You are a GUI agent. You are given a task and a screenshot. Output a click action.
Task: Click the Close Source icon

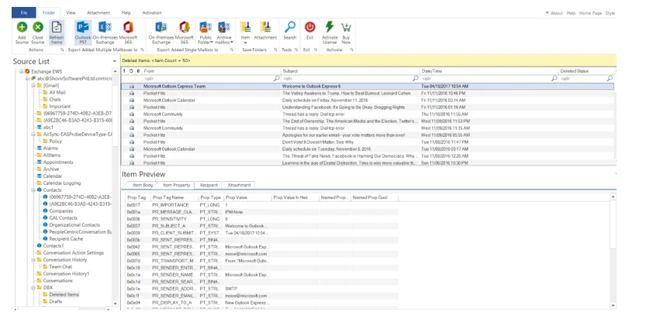coord(37,27)
